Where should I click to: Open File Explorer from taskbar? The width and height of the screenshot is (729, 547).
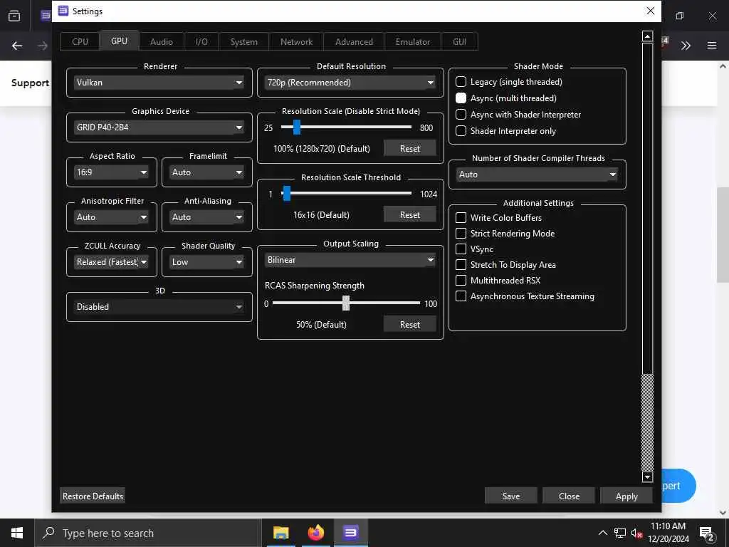(x=280, y=533)
